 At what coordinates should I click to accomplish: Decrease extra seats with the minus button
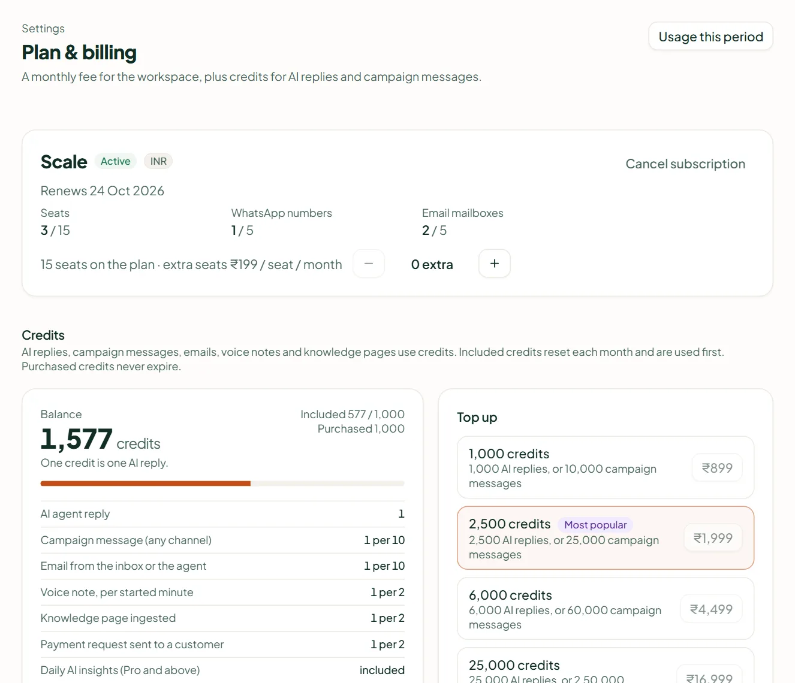(369, 264)
